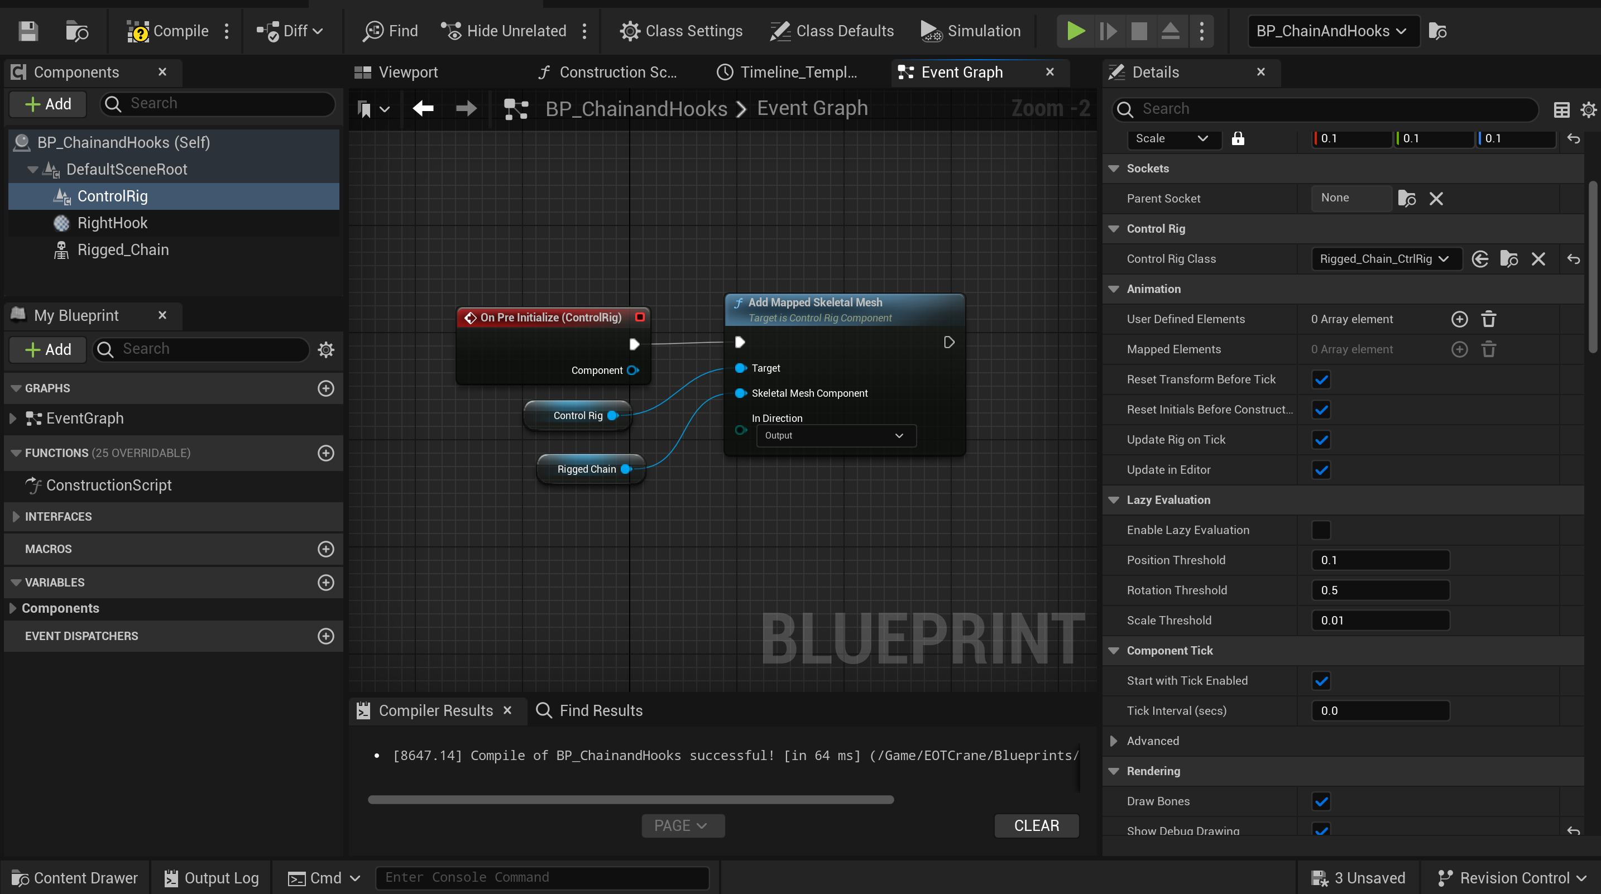Open the Content Drawer
Image resolution: width=1601 pixels, height=894 pixels.
(75, 877)
